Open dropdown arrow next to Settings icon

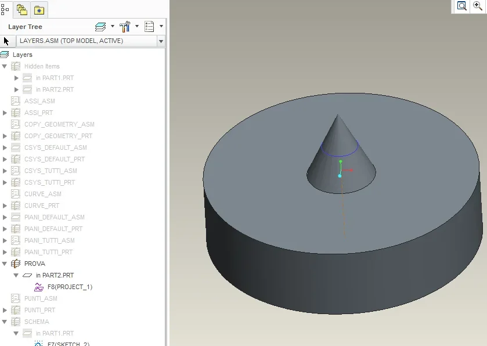pyautogui.click(x=137, y=26)
